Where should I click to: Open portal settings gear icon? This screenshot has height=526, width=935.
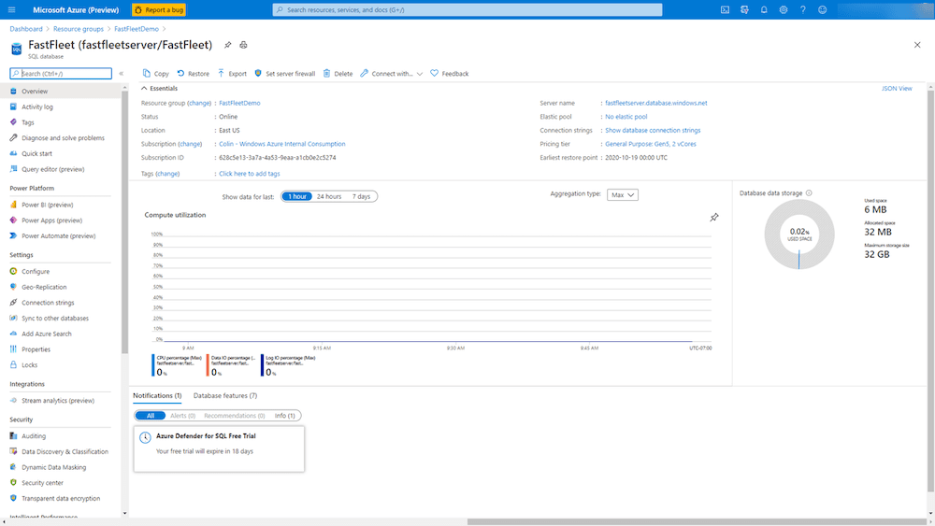pyautogui.click(x=784, y=9)
